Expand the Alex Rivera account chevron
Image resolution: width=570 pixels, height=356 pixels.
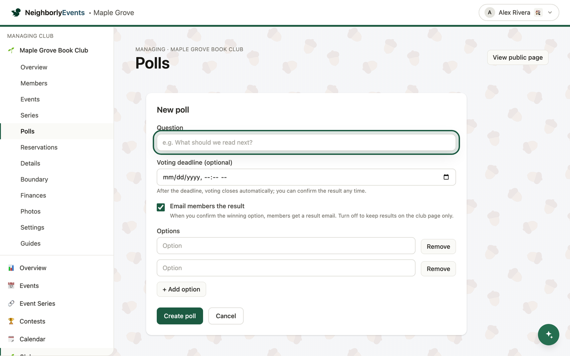(x=550, y=12)
